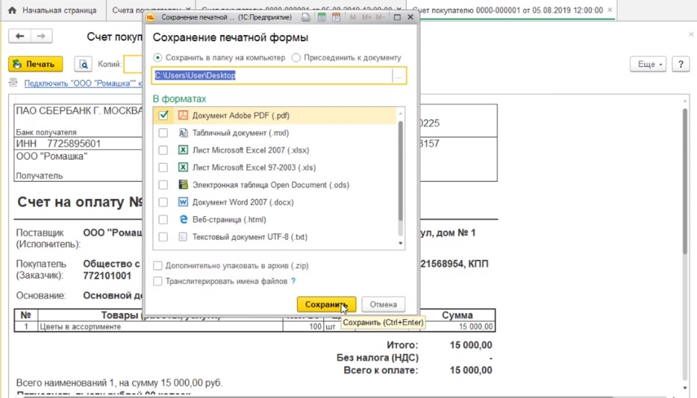697x398 pixels.
Task: Switch to the Начальная страница tab
Action: (58, 11)
